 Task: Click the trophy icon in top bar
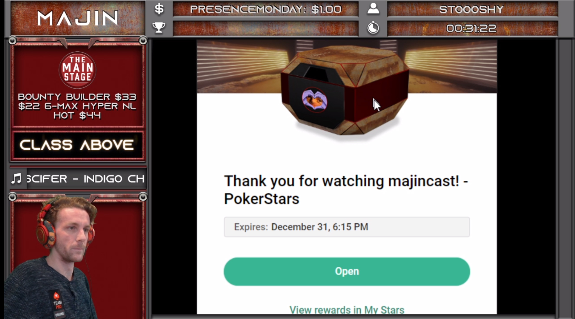(x=159, y=28)
